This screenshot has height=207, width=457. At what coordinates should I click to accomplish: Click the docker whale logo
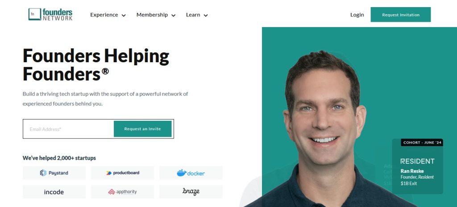tap(182, 173)
